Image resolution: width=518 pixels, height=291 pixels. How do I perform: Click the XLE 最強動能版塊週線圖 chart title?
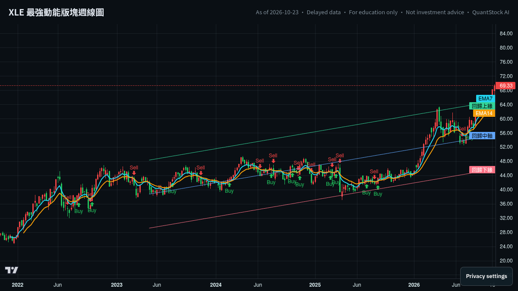point(56,13)
